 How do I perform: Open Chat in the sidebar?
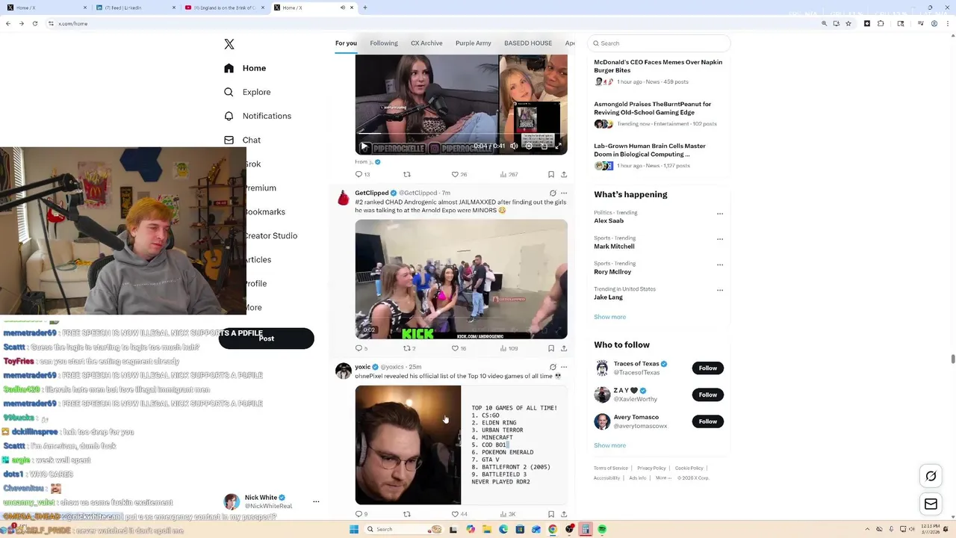pos(242,140)
